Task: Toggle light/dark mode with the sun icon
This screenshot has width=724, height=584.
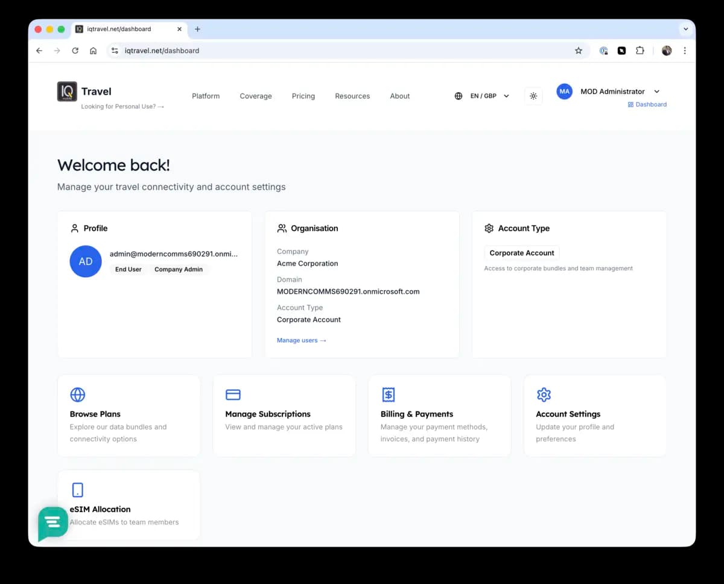Action: pyautogui.click(x=533, y=95)
